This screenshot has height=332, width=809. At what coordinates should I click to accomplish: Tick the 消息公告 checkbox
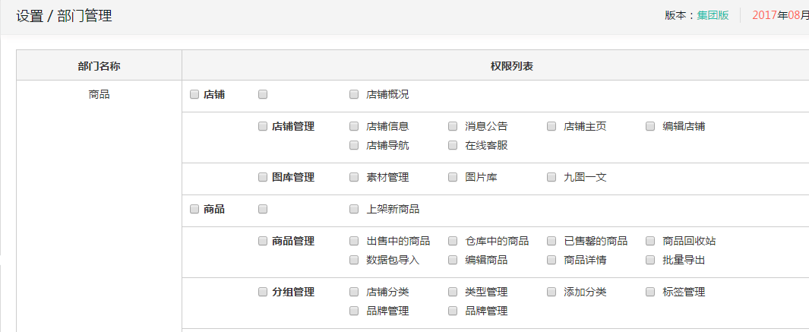tap(453, 127)
